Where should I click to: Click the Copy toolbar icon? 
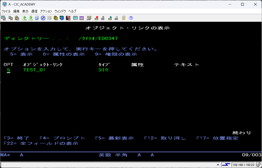(11, 18)
